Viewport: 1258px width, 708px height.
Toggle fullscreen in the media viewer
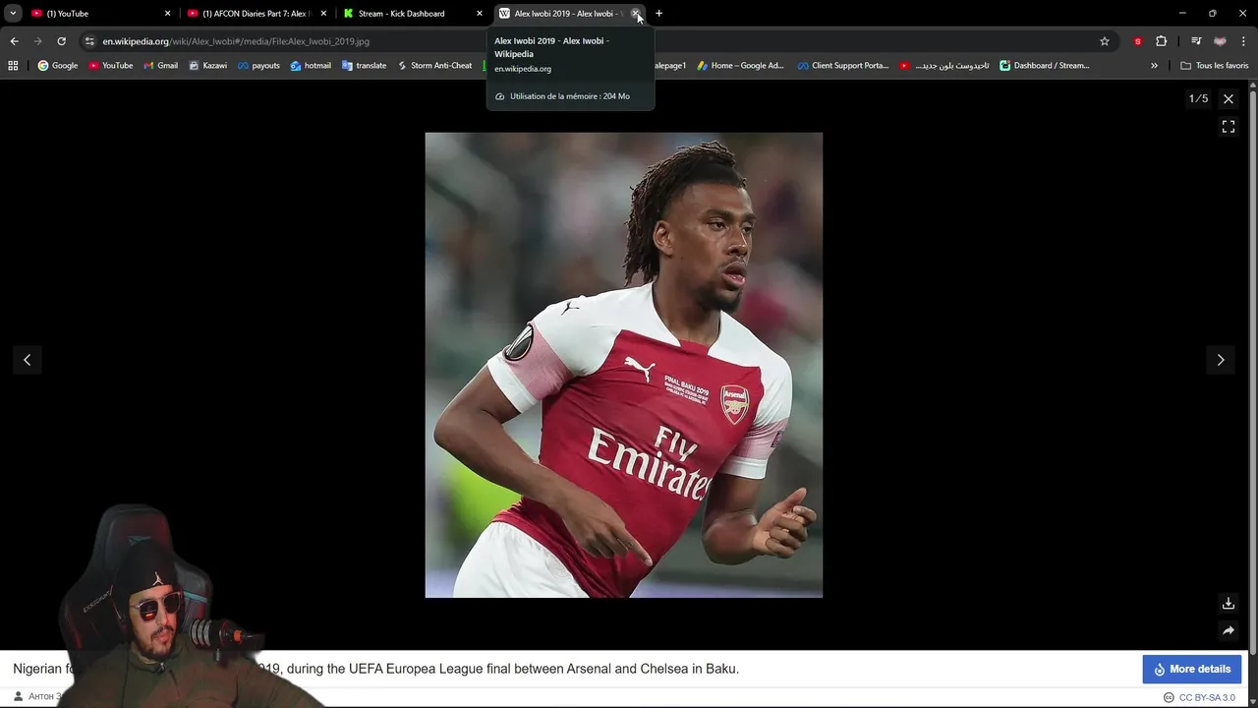1229,127
